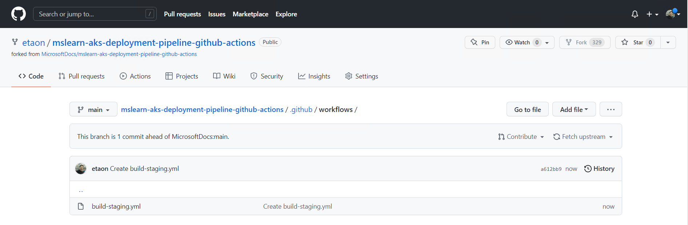688x225 pixels.
Task: Expand the star lists dropdown arrow
Action: 668,42
